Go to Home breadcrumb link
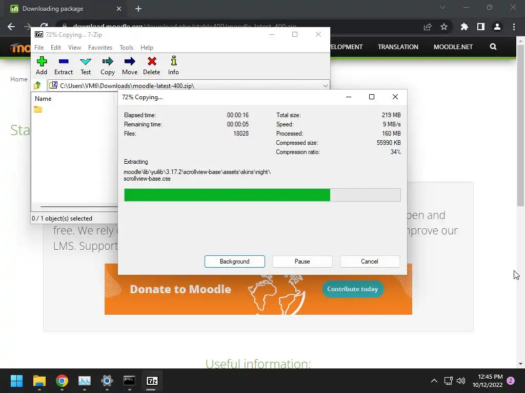Viewport: 525px width, 393px height. click(x=19, y=79)
